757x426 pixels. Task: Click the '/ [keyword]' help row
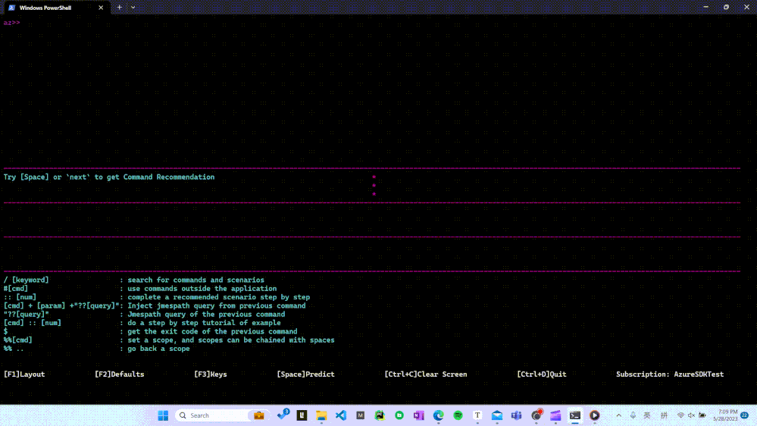pyautogui.click(x=133, y=280)
